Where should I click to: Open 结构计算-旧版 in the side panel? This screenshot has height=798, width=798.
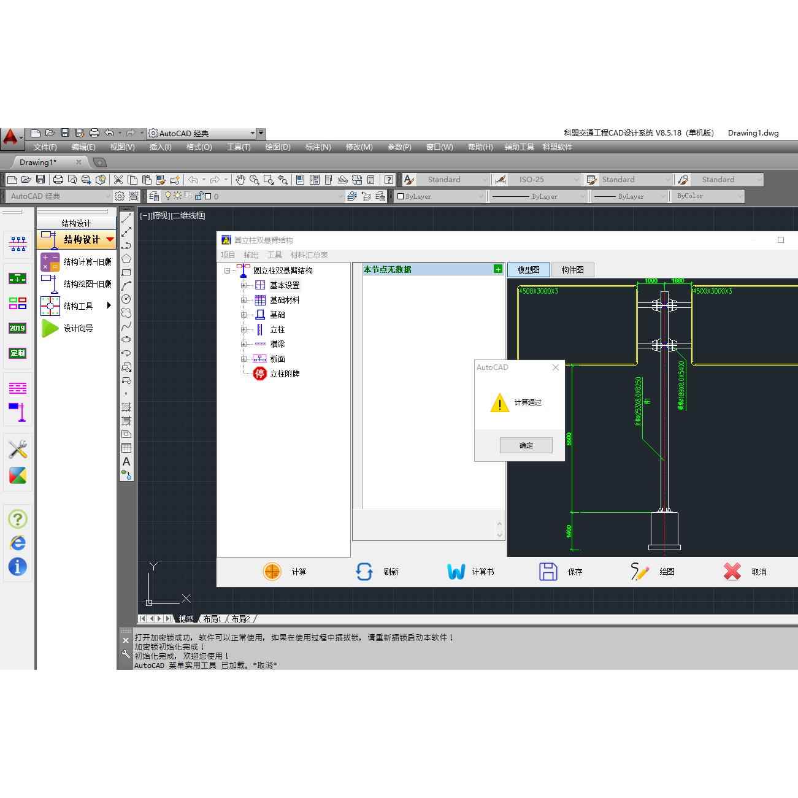point(76,262)
